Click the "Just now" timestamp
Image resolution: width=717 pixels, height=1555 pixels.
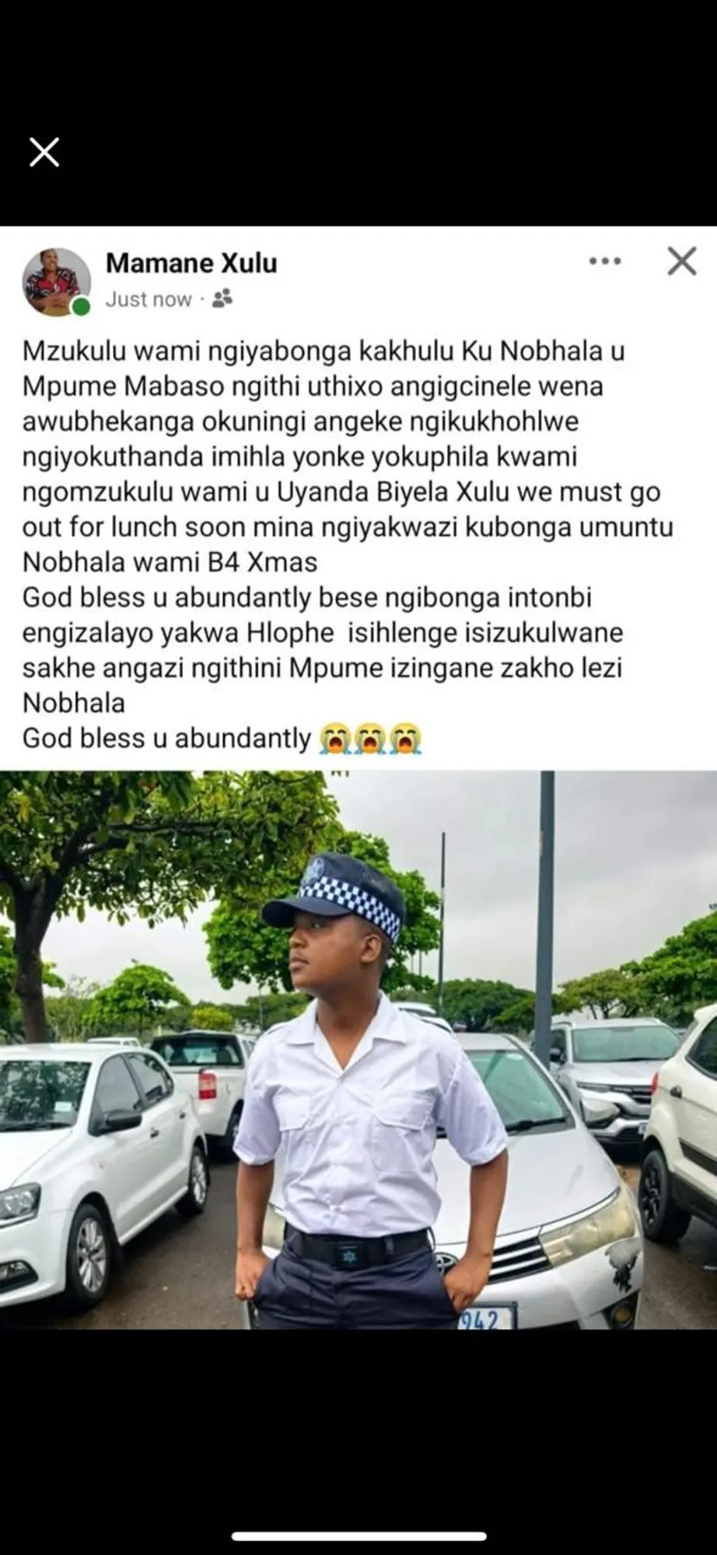tap(149, 299)
